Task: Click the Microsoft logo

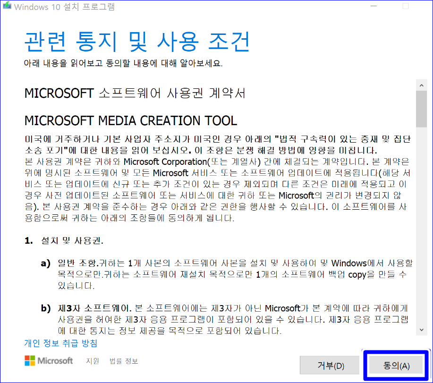Action: tap(49, 361)
